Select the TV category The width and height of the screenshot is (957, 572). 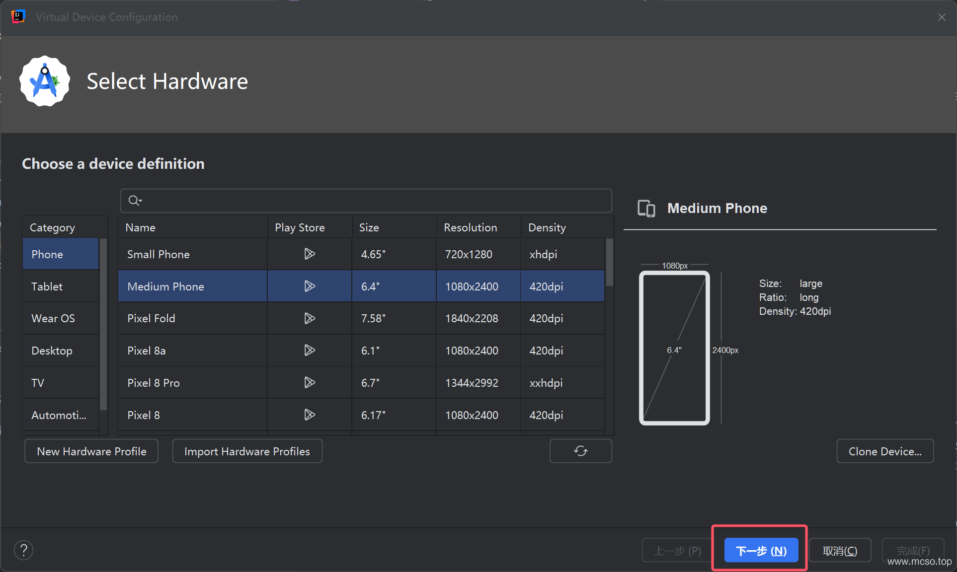(61, 383)
